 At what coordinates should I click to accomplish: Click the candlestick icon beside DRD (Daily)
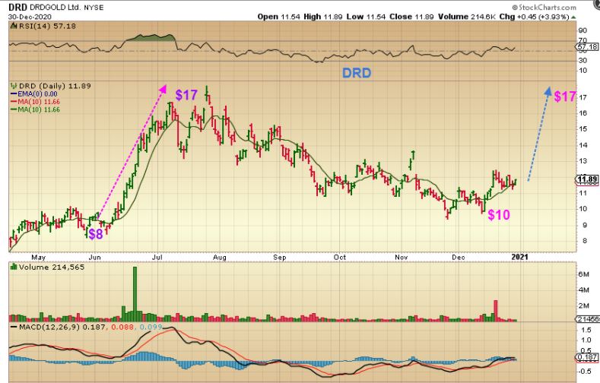pos(14,86)
